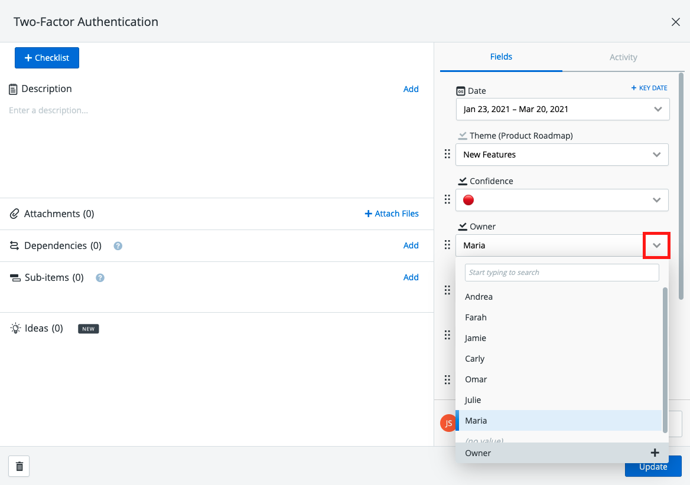Click the Confidence field label icon
This screenshot has width=690, height=485.
463,182
